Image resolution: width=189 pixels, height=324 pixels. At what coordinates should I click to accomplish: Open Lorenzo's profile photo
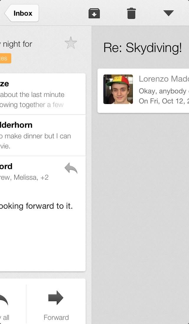coord(118,89)
